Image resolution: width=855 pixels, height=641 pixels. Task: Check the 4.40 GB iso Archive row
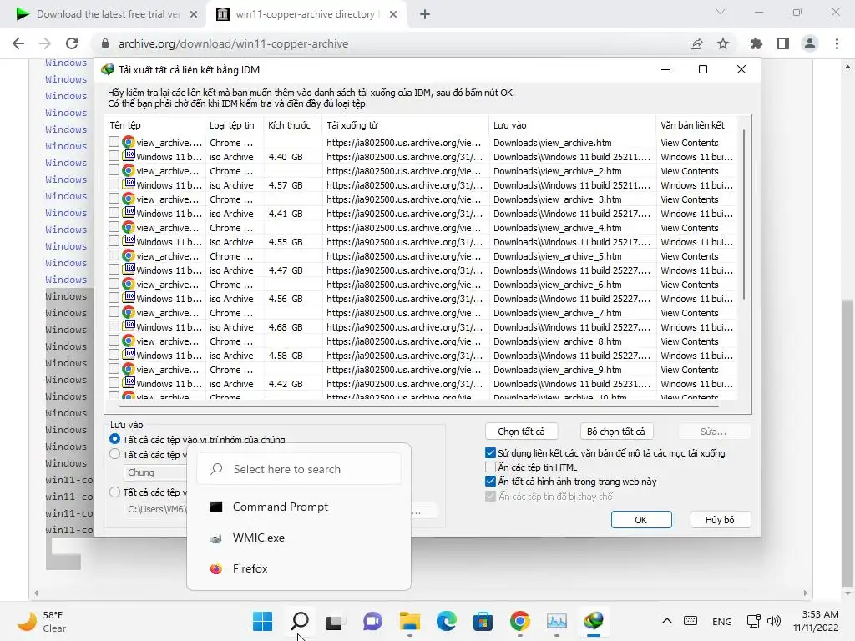click(x=114, y=156)
